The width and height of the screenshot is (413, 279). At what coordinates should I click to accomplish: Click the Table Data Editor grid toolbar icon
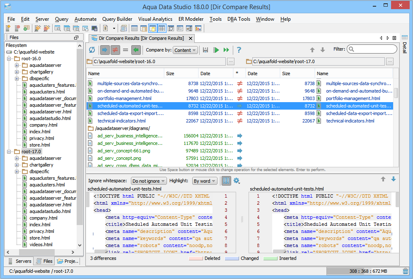click(x=134, y=28)
